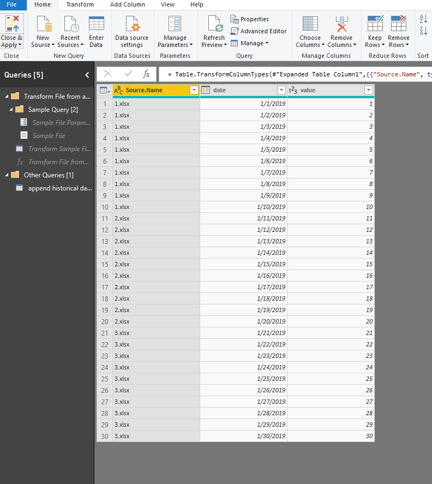
Task: Open Recent Sources icon
Action: (71, 24)
